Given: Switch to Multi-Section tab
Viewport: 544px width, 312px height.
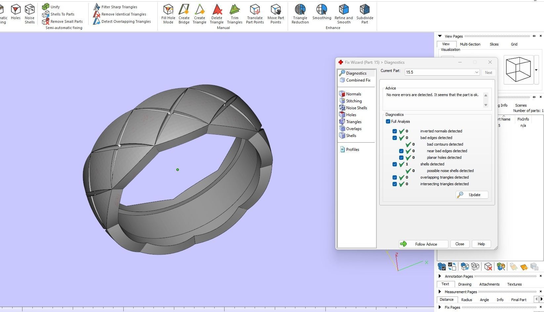Looking at the screenshot, I should click(x=470, y=44).
